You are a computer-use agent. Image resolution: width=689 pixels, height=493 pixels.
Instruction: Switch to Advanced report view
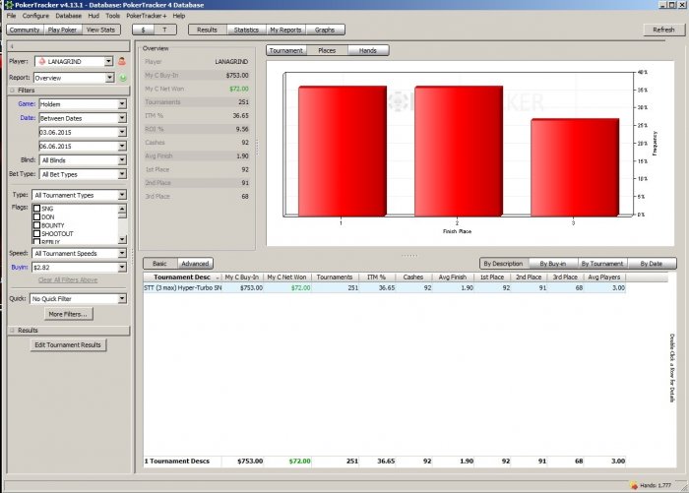(195, 264)
